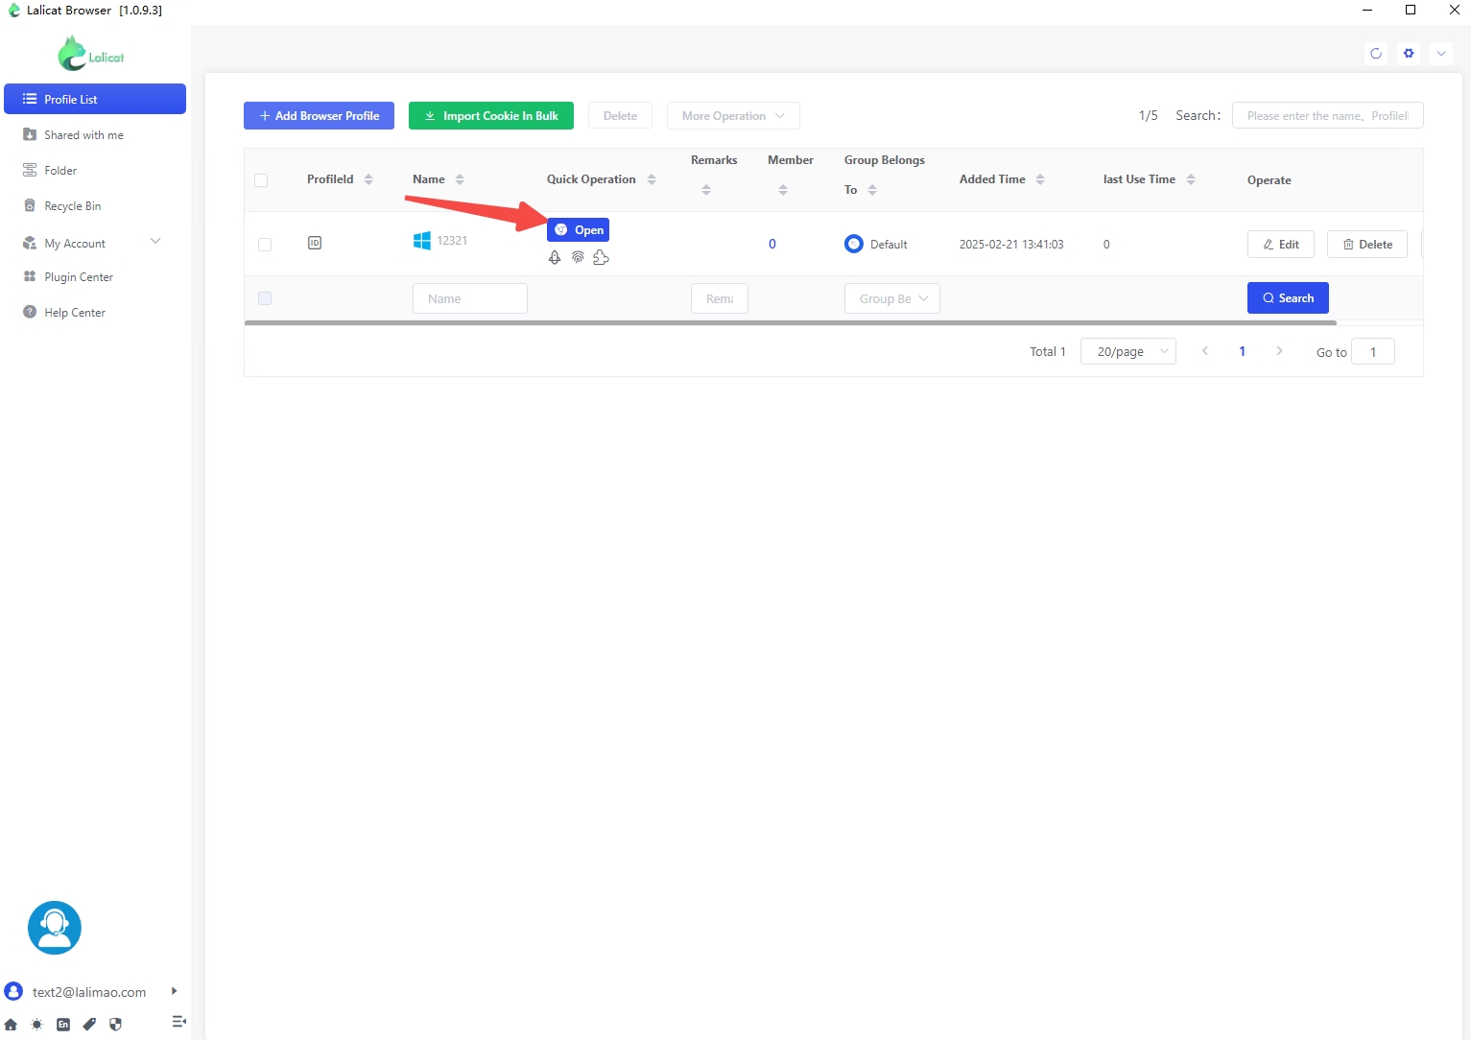Click the search box for profile name
The height and width of the screenshot is (1040, 1471).
1327,116
